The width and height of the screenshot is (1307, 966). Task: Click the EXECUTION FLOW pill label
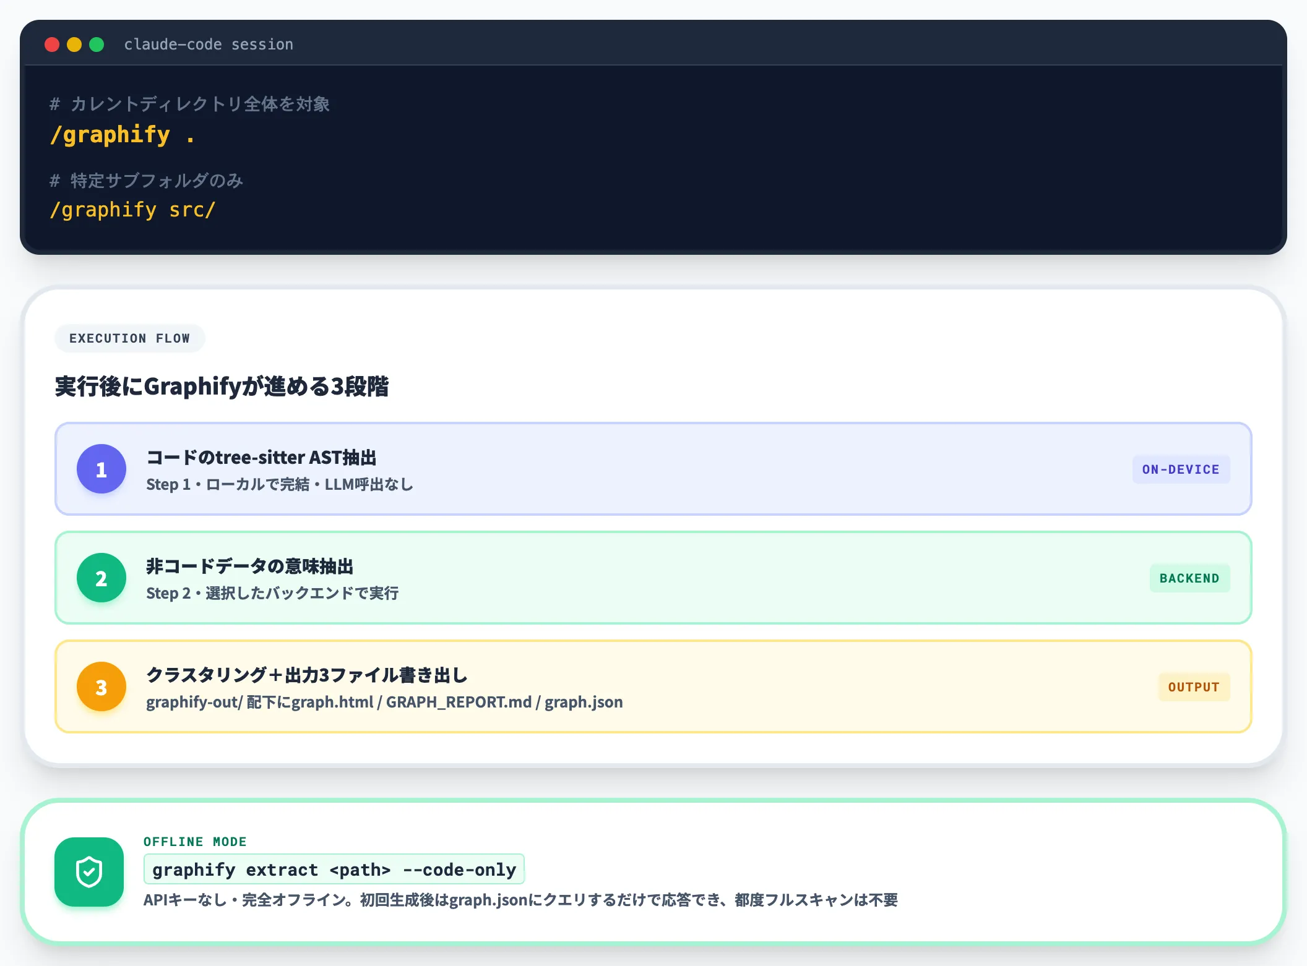click(x=129, y=338)
